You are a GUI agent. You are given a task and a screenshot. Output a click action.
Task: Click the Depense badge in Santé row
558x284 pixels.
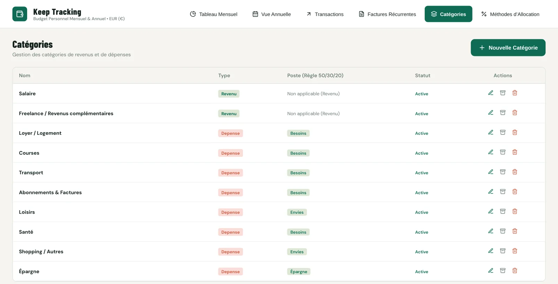(231, 232)
